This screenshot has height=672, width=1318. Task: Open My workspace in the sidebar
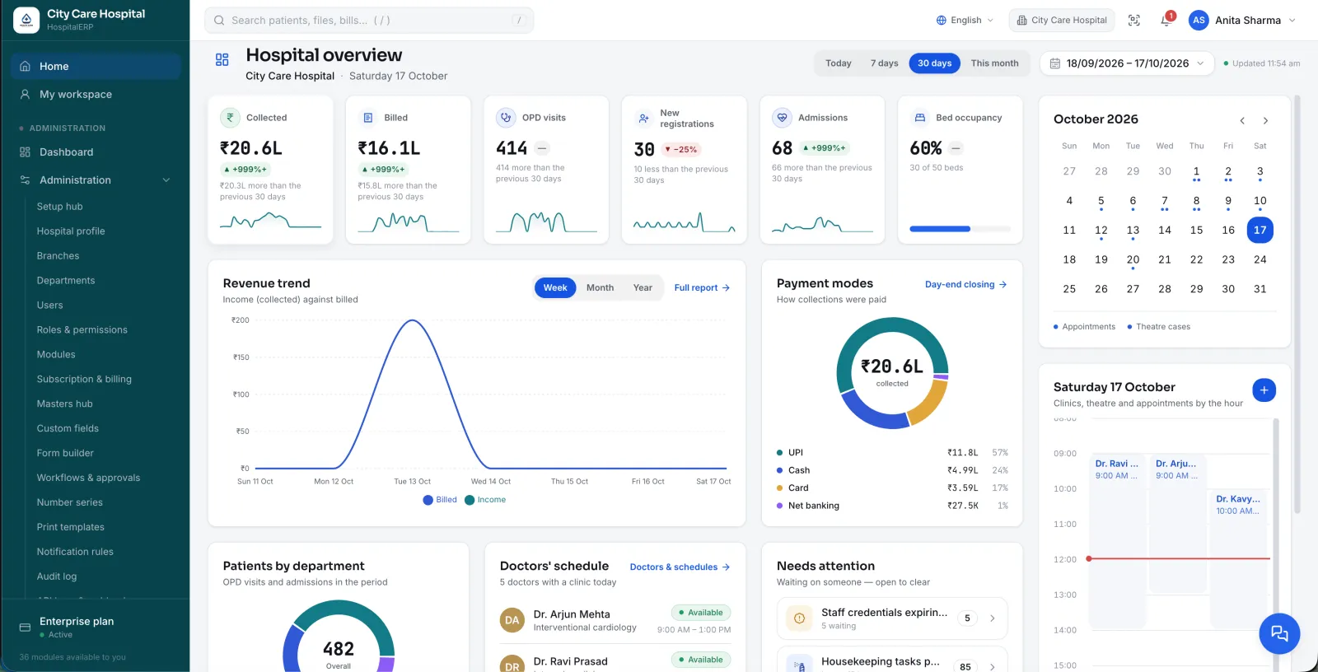pos(96,95)
